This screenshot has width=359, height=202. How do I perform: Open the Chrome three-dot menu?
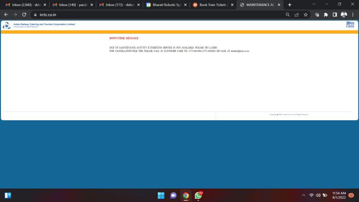(x=353, y=15)
